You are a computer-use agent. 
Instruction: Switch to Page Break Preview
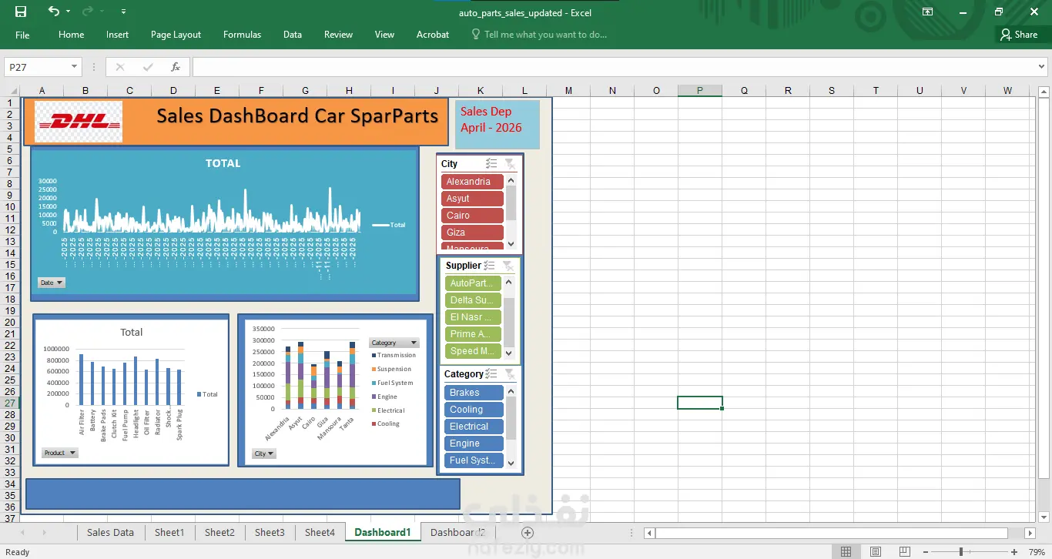pos(903,551)
